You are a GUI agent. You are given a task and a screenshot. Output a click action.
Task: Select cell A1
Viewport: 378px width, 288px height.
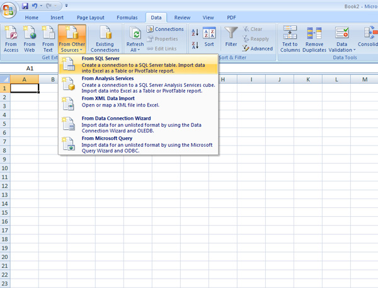pyautogui.click(x=25, y=88)
